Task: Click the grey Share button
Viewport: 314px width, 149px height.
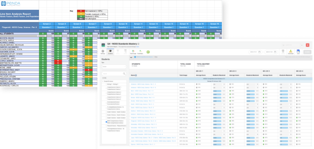Action: [x=307, y=52]
